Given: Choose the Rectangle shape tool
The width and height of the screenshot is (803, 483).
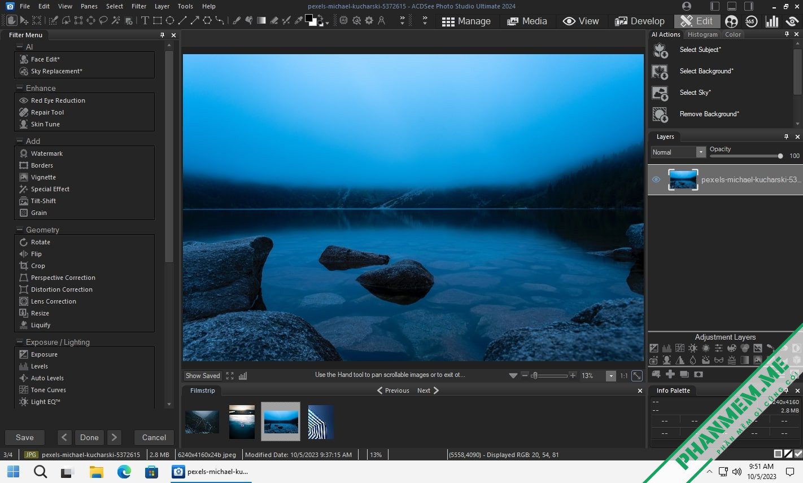Looking at the screenshot, I should click(158, 21).
